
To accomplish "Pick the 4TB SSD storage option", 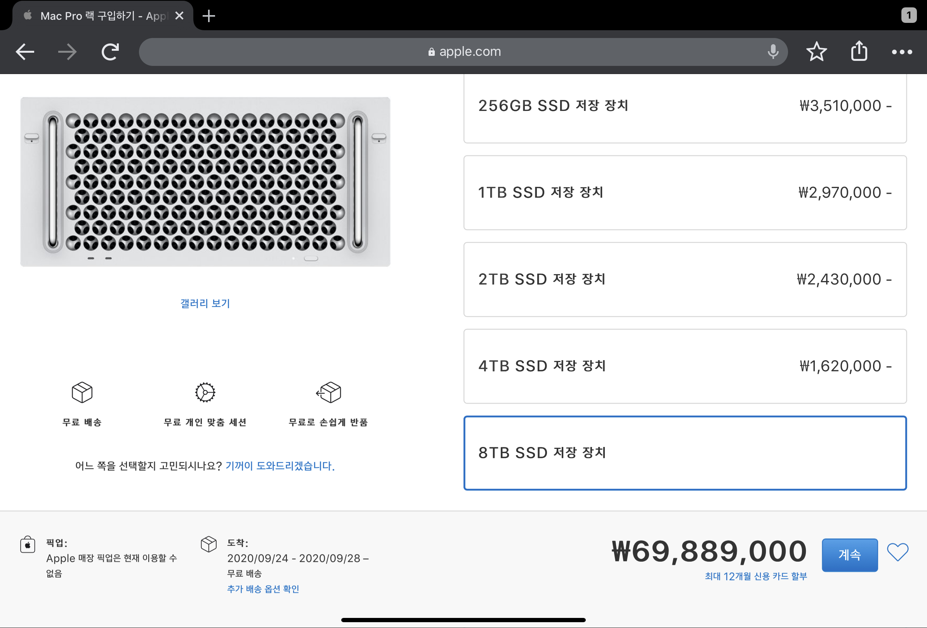I will (x=684, y=366).
